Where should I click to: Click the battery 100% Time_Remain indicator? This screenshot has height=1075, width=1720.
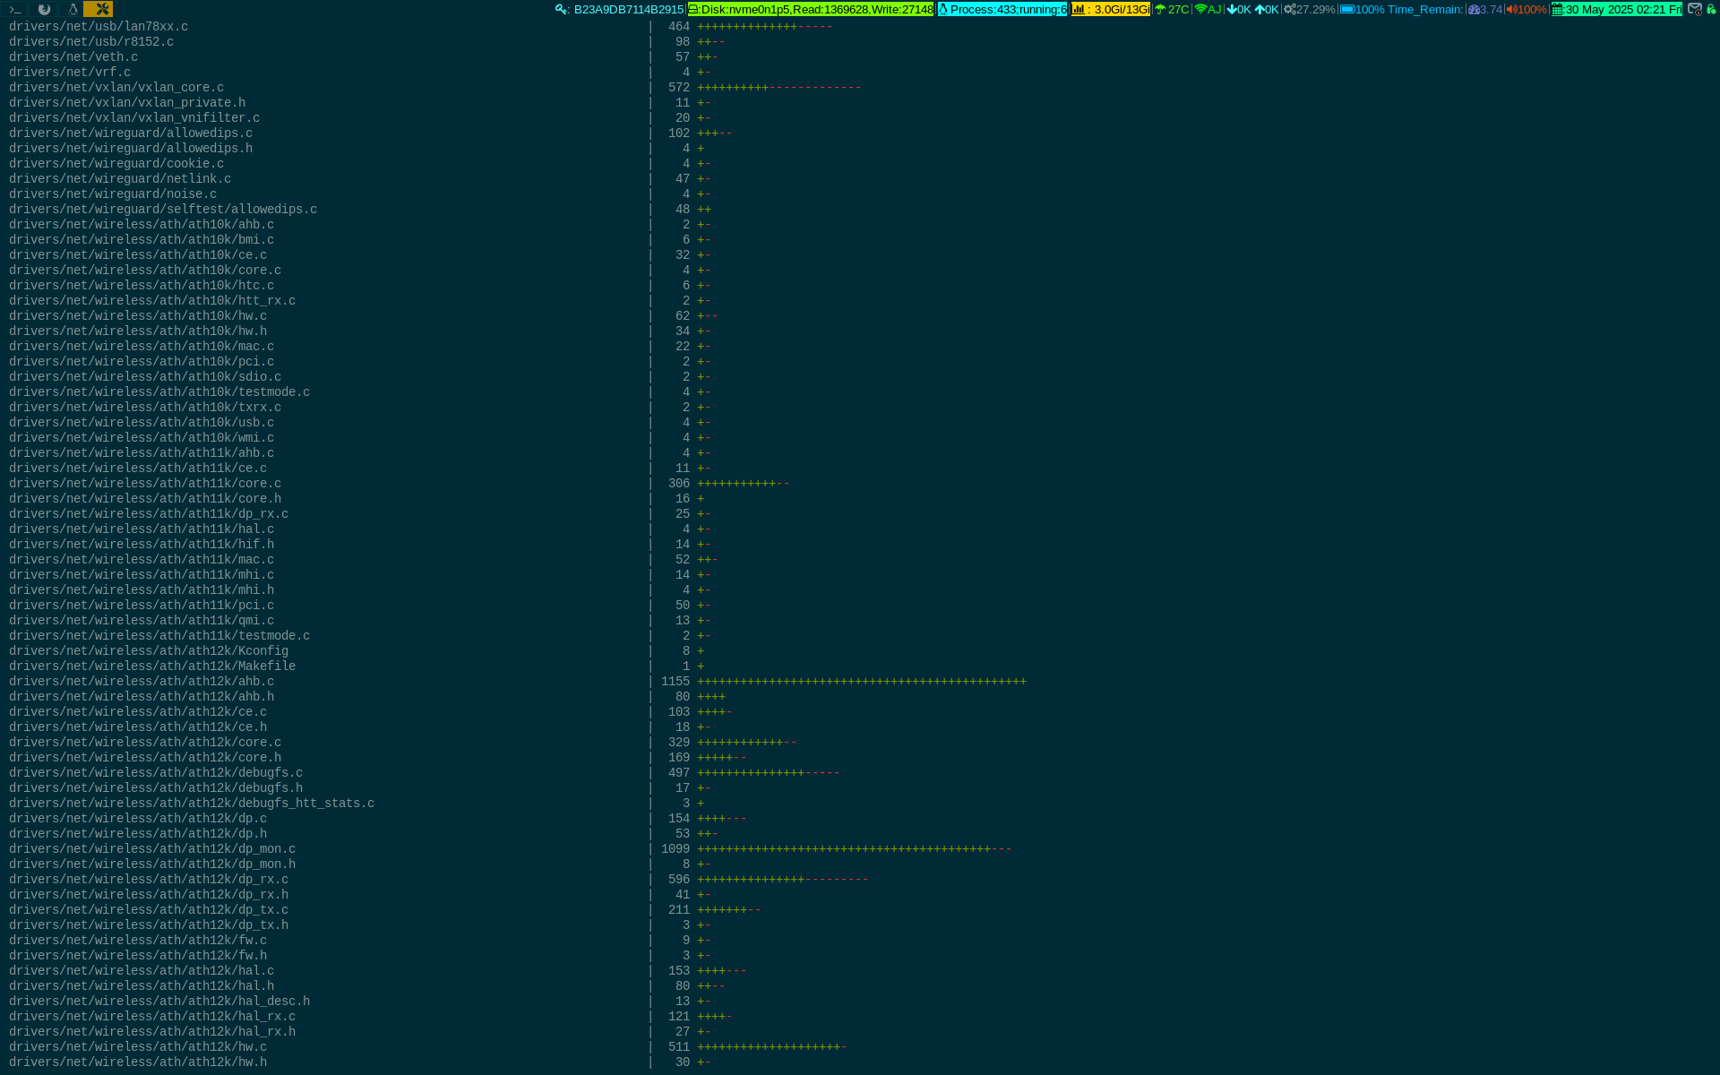click(1401, 9)
